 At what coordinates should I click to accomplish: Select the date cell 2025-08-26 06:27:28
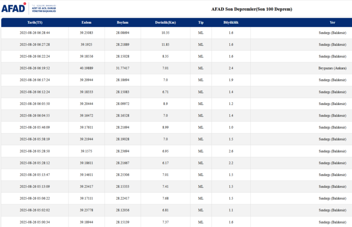[x=35, y=45]
